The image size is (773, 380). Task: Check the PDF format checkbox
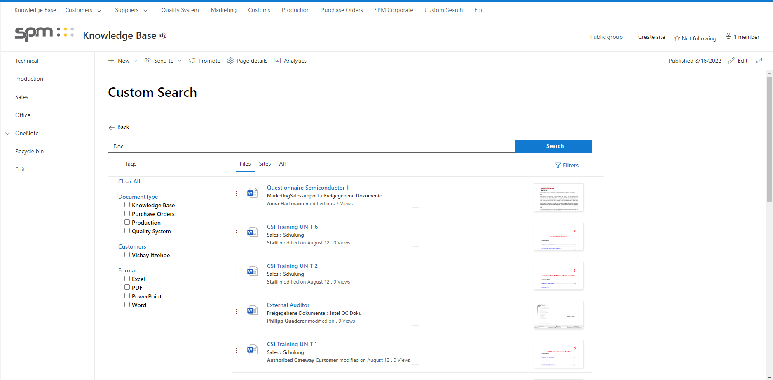pos(127,287)
